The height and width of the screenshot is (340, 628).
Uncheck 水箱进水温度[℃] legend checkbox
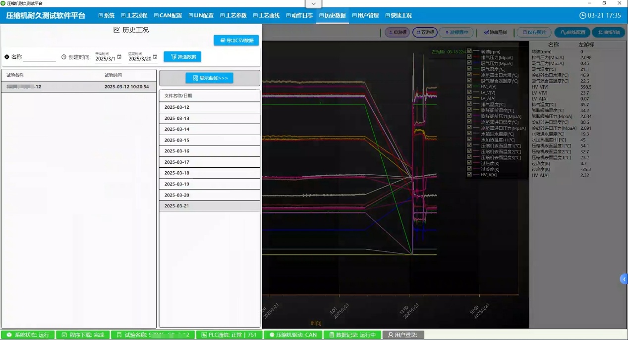pyautogui.click(x=469, y=134)
